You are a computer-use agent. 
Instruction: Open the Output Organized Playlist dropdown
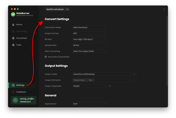pos(90,86)
